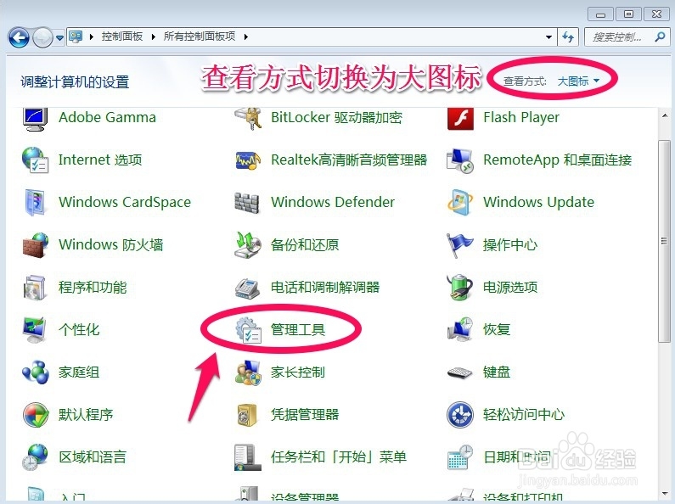Open the 程序和功能 icon
This screenshot has width=675, height=504.
point(35,288)
